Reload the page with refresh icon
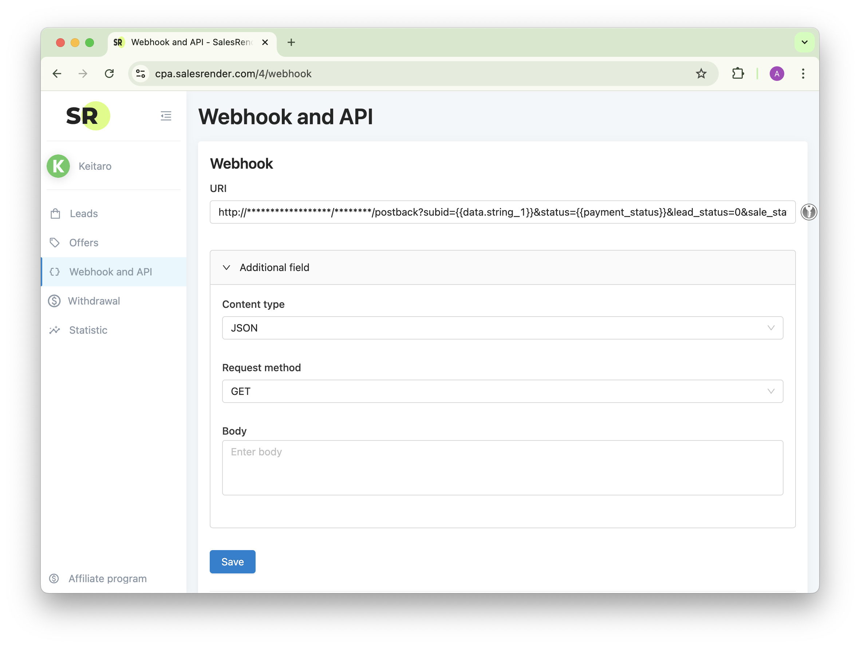Screen dimensions: 860x647 pos(109,74)
